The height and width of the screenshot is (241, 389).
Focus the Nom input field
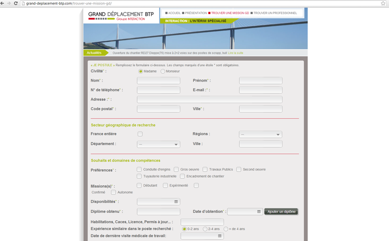coord(159,81)
